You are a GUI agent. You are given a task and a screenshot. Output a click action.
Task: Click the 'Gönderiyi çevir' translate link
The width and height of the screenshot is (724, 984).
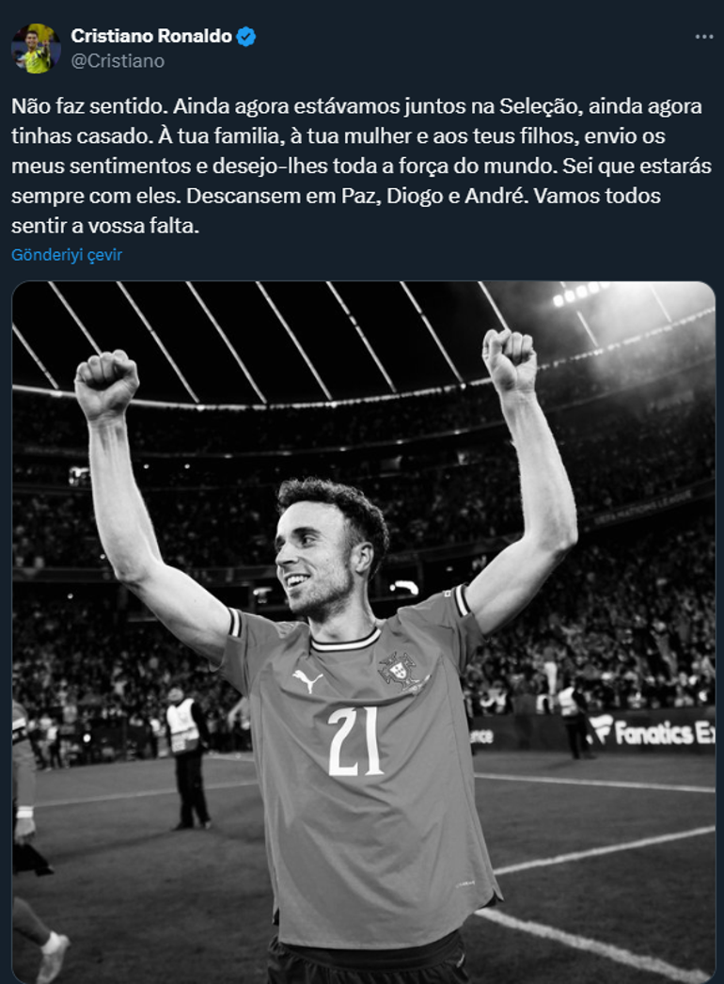pyautogui.click(x=67, y=255)
